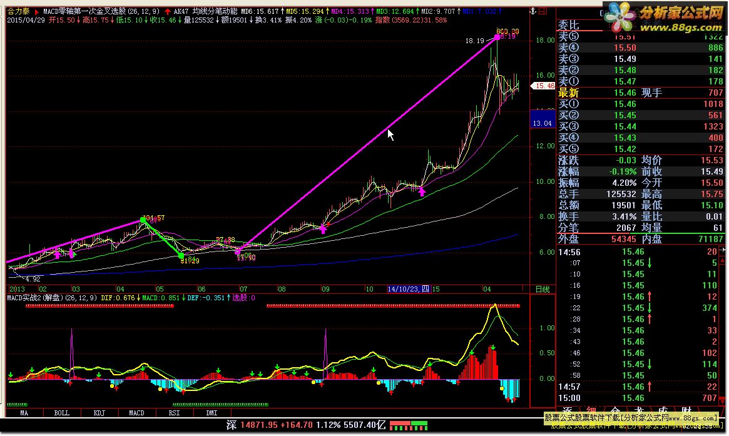
Task: Click the :22 tick row with volume 374
Action: pos(638,308)
